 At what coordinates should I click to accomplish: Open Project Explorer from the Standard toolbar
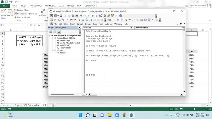click(105, 16)
